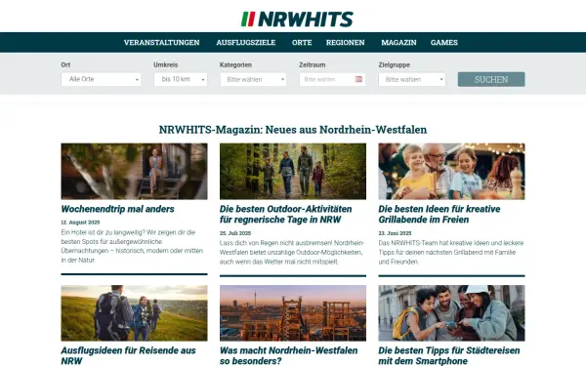
Task: Click the friends with smartphone thumbnail
Action: (x=451, y=313)
